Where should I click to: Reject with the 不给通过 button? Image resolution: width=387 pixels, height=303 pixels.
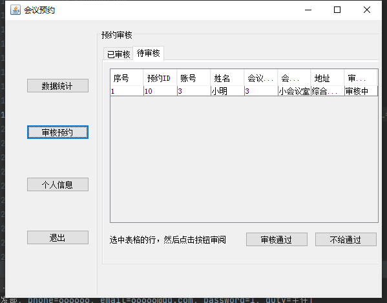pos(346,239)
